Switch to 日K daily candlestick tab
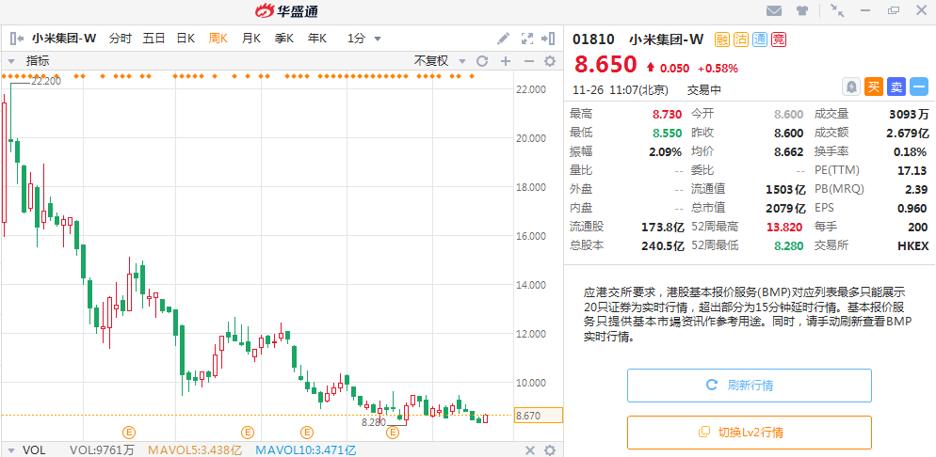This screenshot has width=936, height=457. [x=186, y=39]
